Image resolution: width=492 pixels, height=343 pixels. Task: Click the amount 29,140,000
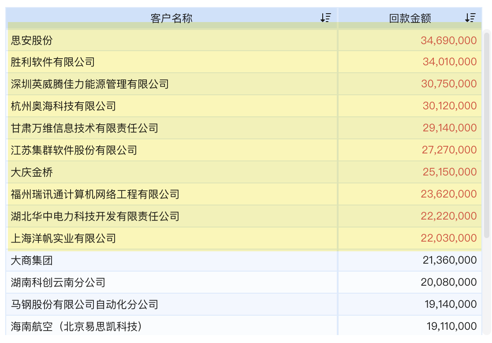click(x=450, y=127)
